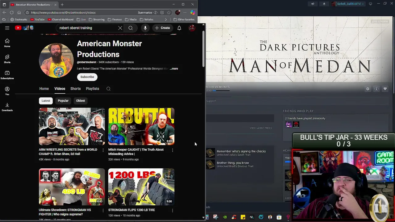Expand channel description with ...more
Viewport: 395px width, 222px height.
[x=174, y=69]
